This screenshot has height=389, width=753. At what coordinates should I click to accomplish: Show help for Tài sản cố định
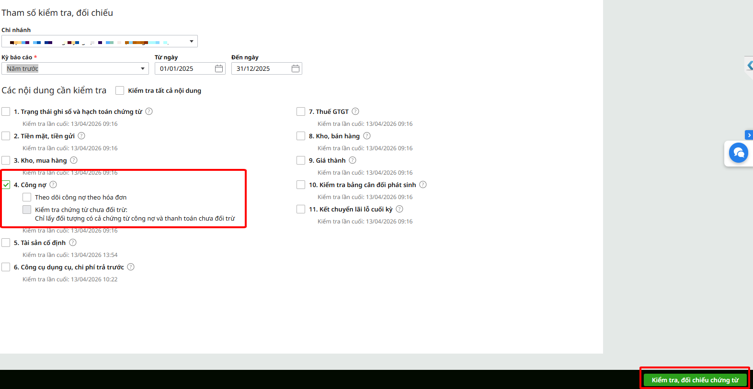[x=73, y=243]
